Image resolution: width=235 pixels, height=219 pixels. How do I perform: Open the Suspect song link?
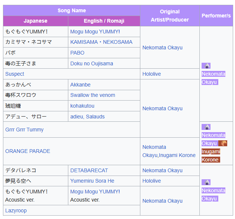[x=15, y=74]
